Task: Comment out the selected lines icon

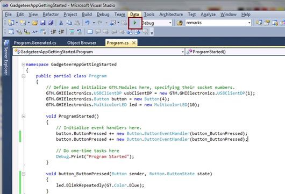Action: coord(72,32)
